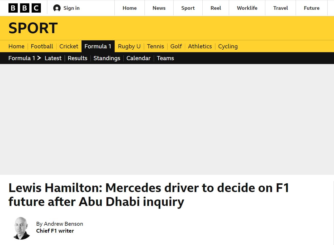Screen dimensions: 334x245
Task: Click the Formula 1 breadcrumb chevron arrow
Action: [x=39, y=58]
